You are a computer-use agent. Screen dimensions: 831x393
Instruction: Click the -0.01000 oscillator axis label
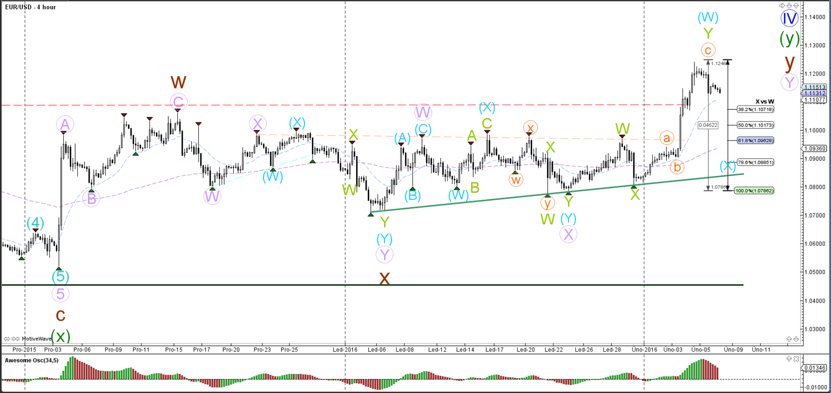(816, 387)
